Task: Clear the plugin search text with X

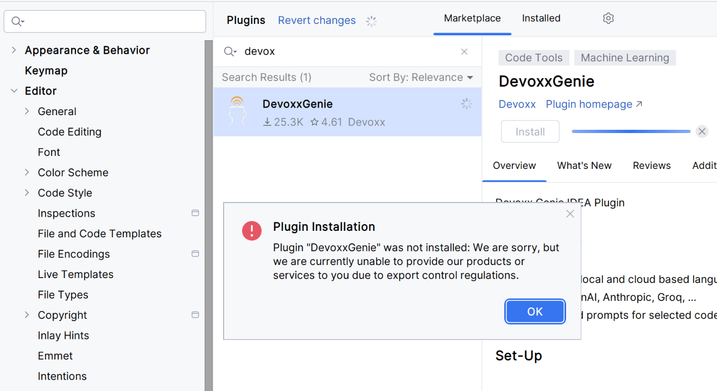Action: tap(464, 52)
